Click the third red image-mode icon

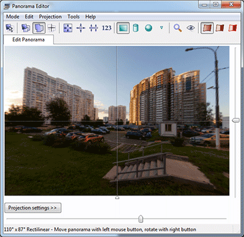(232, 28)
